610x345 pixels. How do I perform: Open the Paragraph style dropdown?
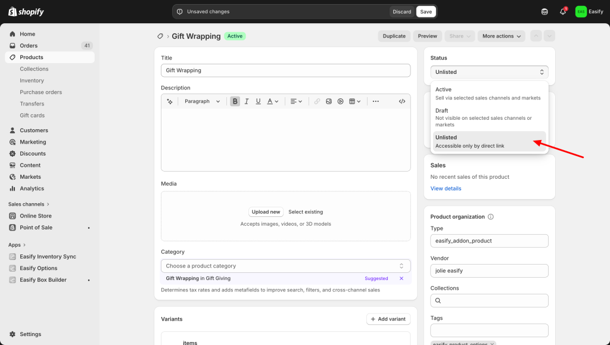tap(202, 101)
